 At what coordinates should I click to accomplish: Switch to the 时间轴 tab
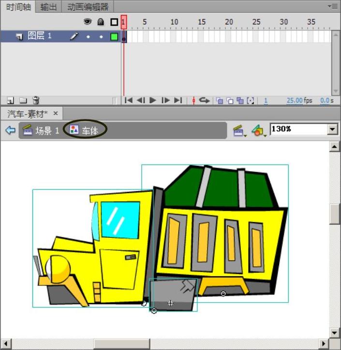pos(18,7)
